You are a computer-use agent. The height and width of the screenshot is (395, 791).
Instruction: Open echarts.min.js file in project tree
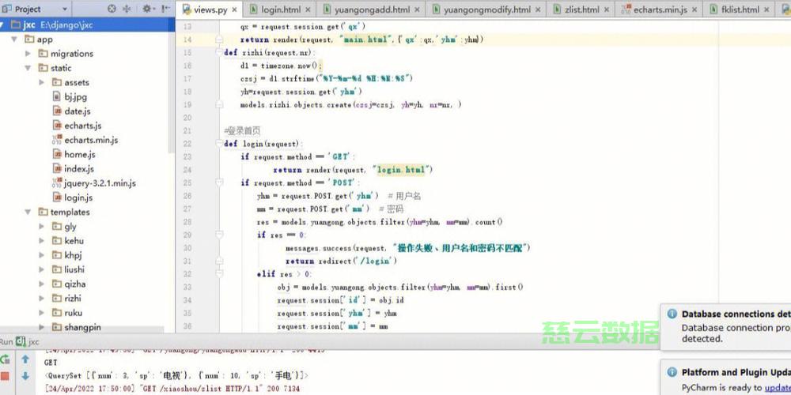click(90, 140)
